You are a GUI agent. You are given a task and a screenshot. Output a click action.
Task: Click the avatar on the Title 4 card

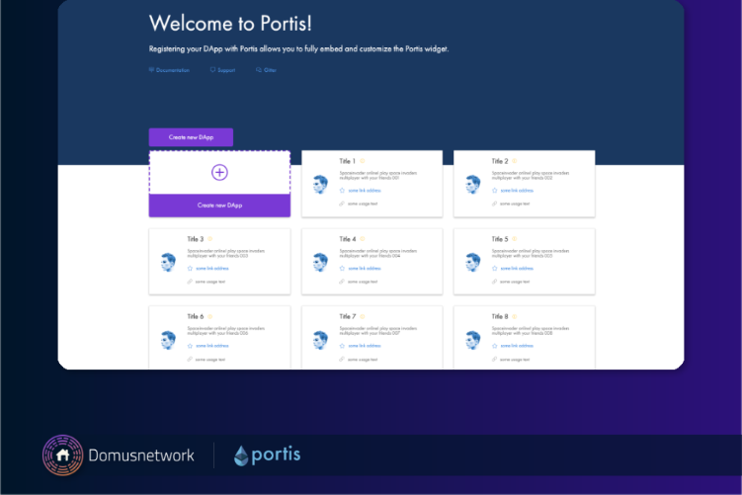coord(320,262)
